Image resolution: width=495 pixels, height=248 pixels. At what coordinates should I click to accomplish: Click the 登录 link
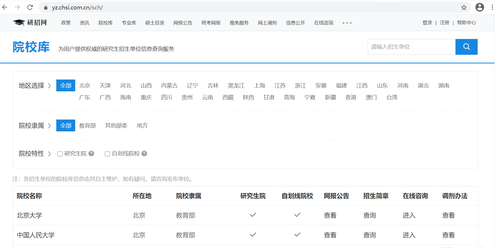coord(427,23)
